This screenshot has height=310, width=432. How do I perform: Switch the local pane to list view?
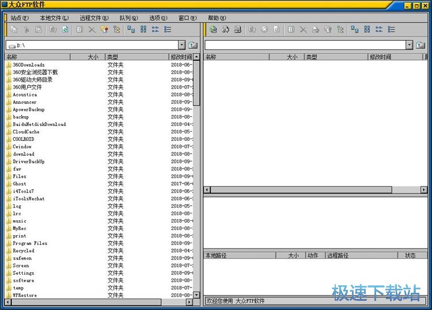(156, 29)
